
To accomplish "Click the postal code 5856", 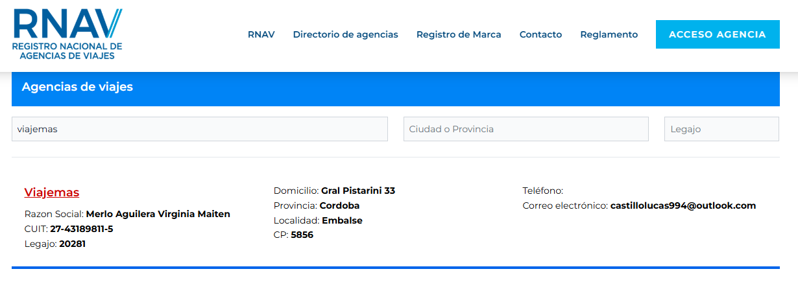I will pos(302,235).
